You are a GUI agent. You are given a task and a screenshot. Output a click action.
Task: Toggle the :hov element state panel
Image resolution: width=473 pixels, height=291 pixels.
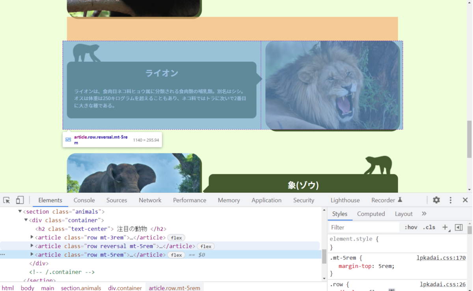click(x=411, y=227)
